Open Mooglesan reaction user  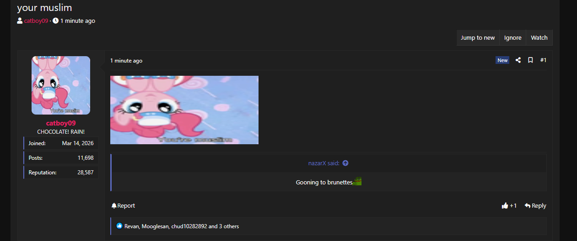tap(155, 226)
